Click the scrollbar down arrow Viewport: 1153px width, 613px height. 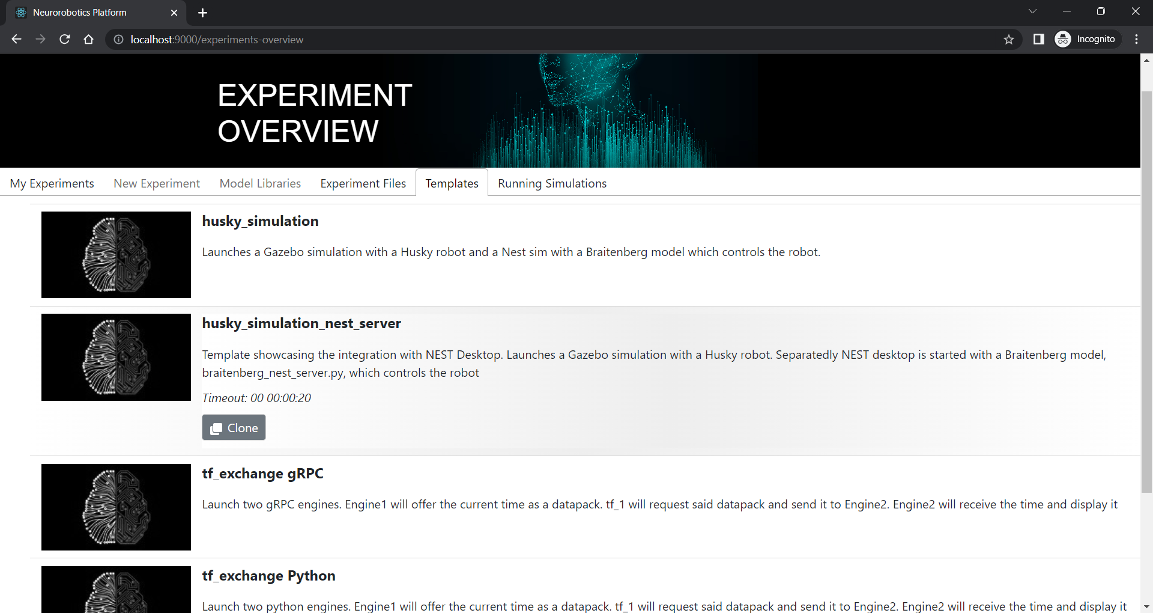(1146, 607)
